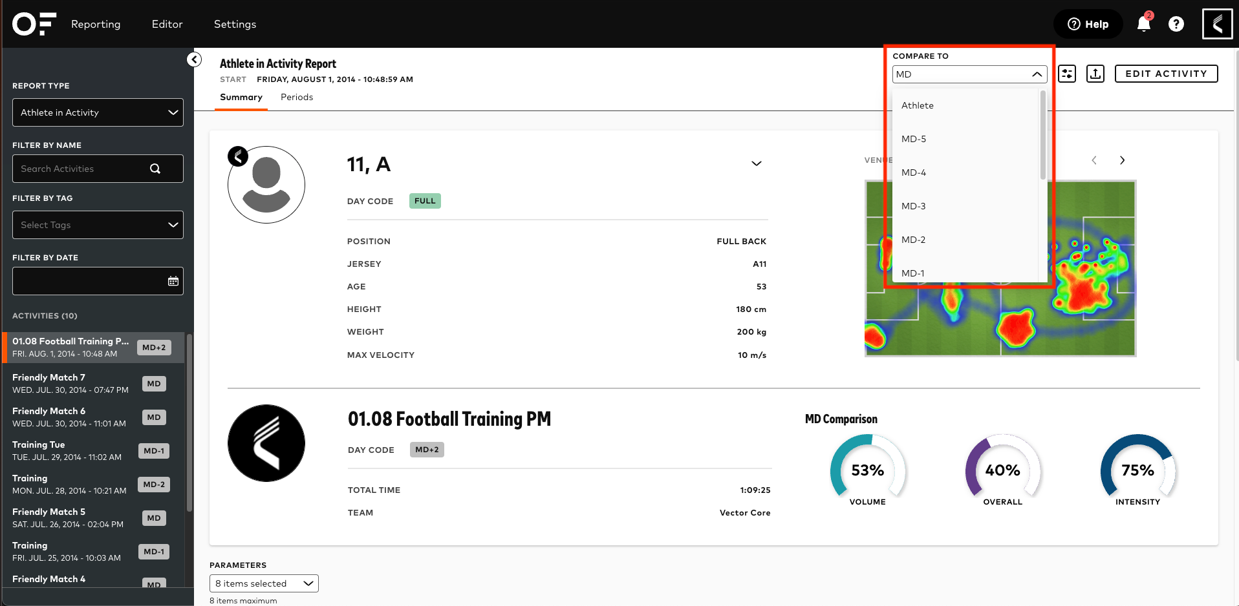Switch to the Periods tab

[296, 97]
